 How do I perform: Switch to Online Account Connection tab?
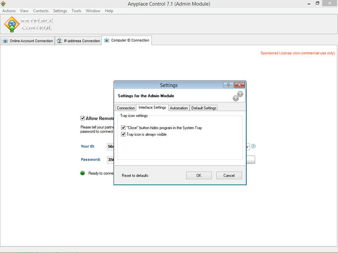coord(27,41)
